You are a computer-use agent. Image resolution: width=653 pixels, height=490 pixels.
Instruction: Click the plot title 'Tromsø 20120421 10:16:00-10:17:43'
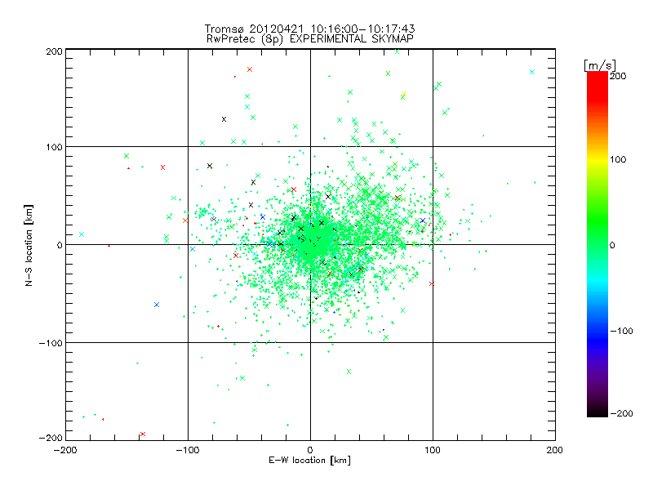tap(309, 29)
